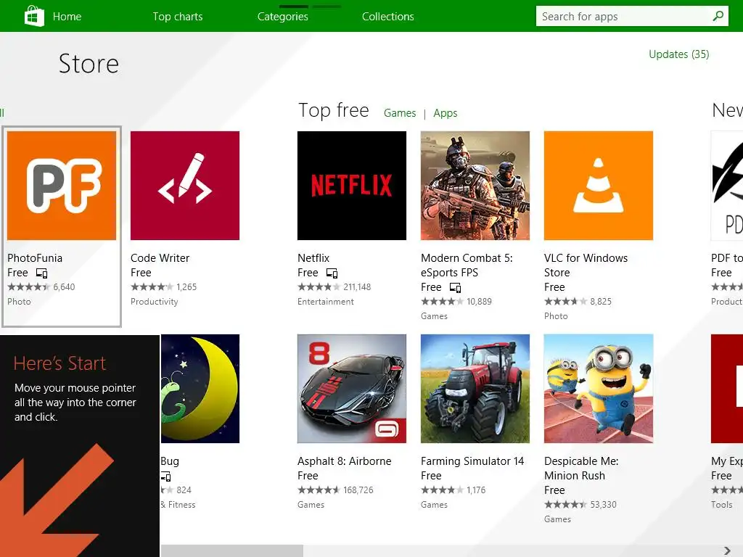This screenshot has width=743, height=557.
Task: Click the PhotoFunia app name
Action: pyautogui.click(x=35, y=258)
